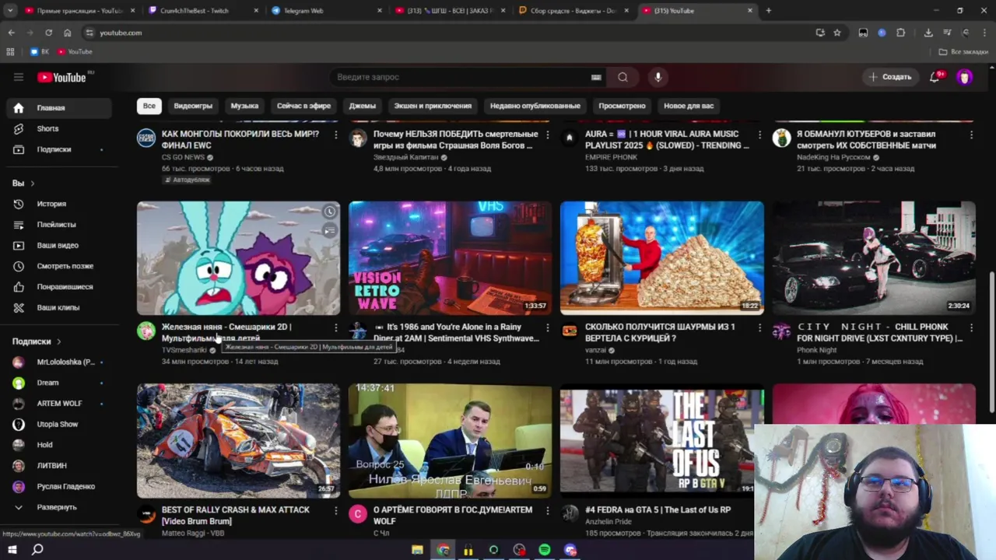Click the Создать button

point(890,77)
